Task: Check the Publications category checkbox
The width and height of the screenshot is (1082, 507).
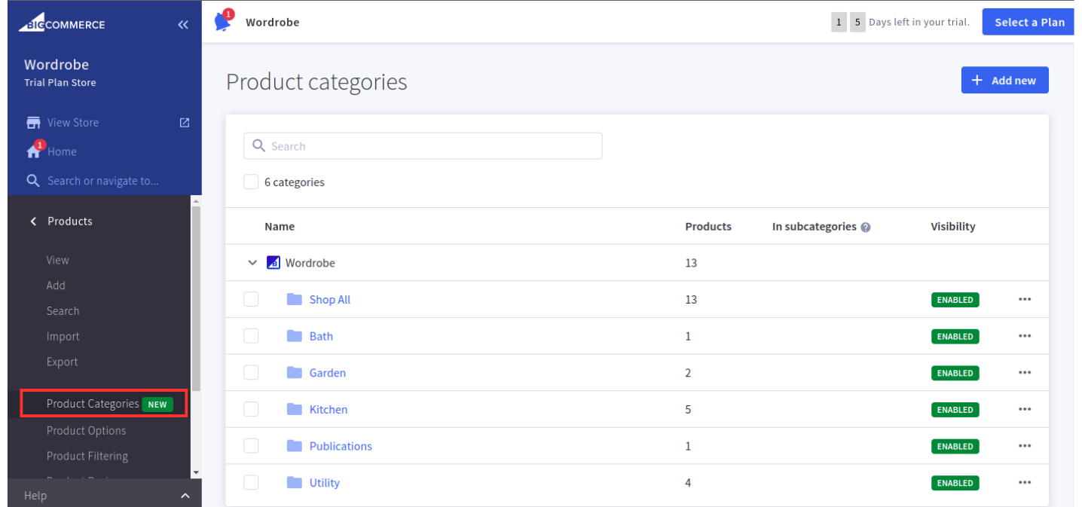Action: pos(251,446)
